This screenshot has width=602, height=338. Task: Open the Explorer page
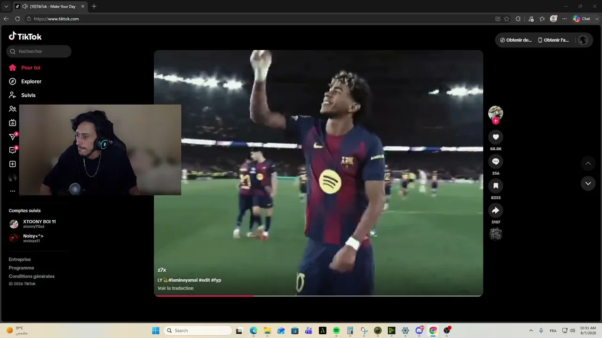pos(25,81)
